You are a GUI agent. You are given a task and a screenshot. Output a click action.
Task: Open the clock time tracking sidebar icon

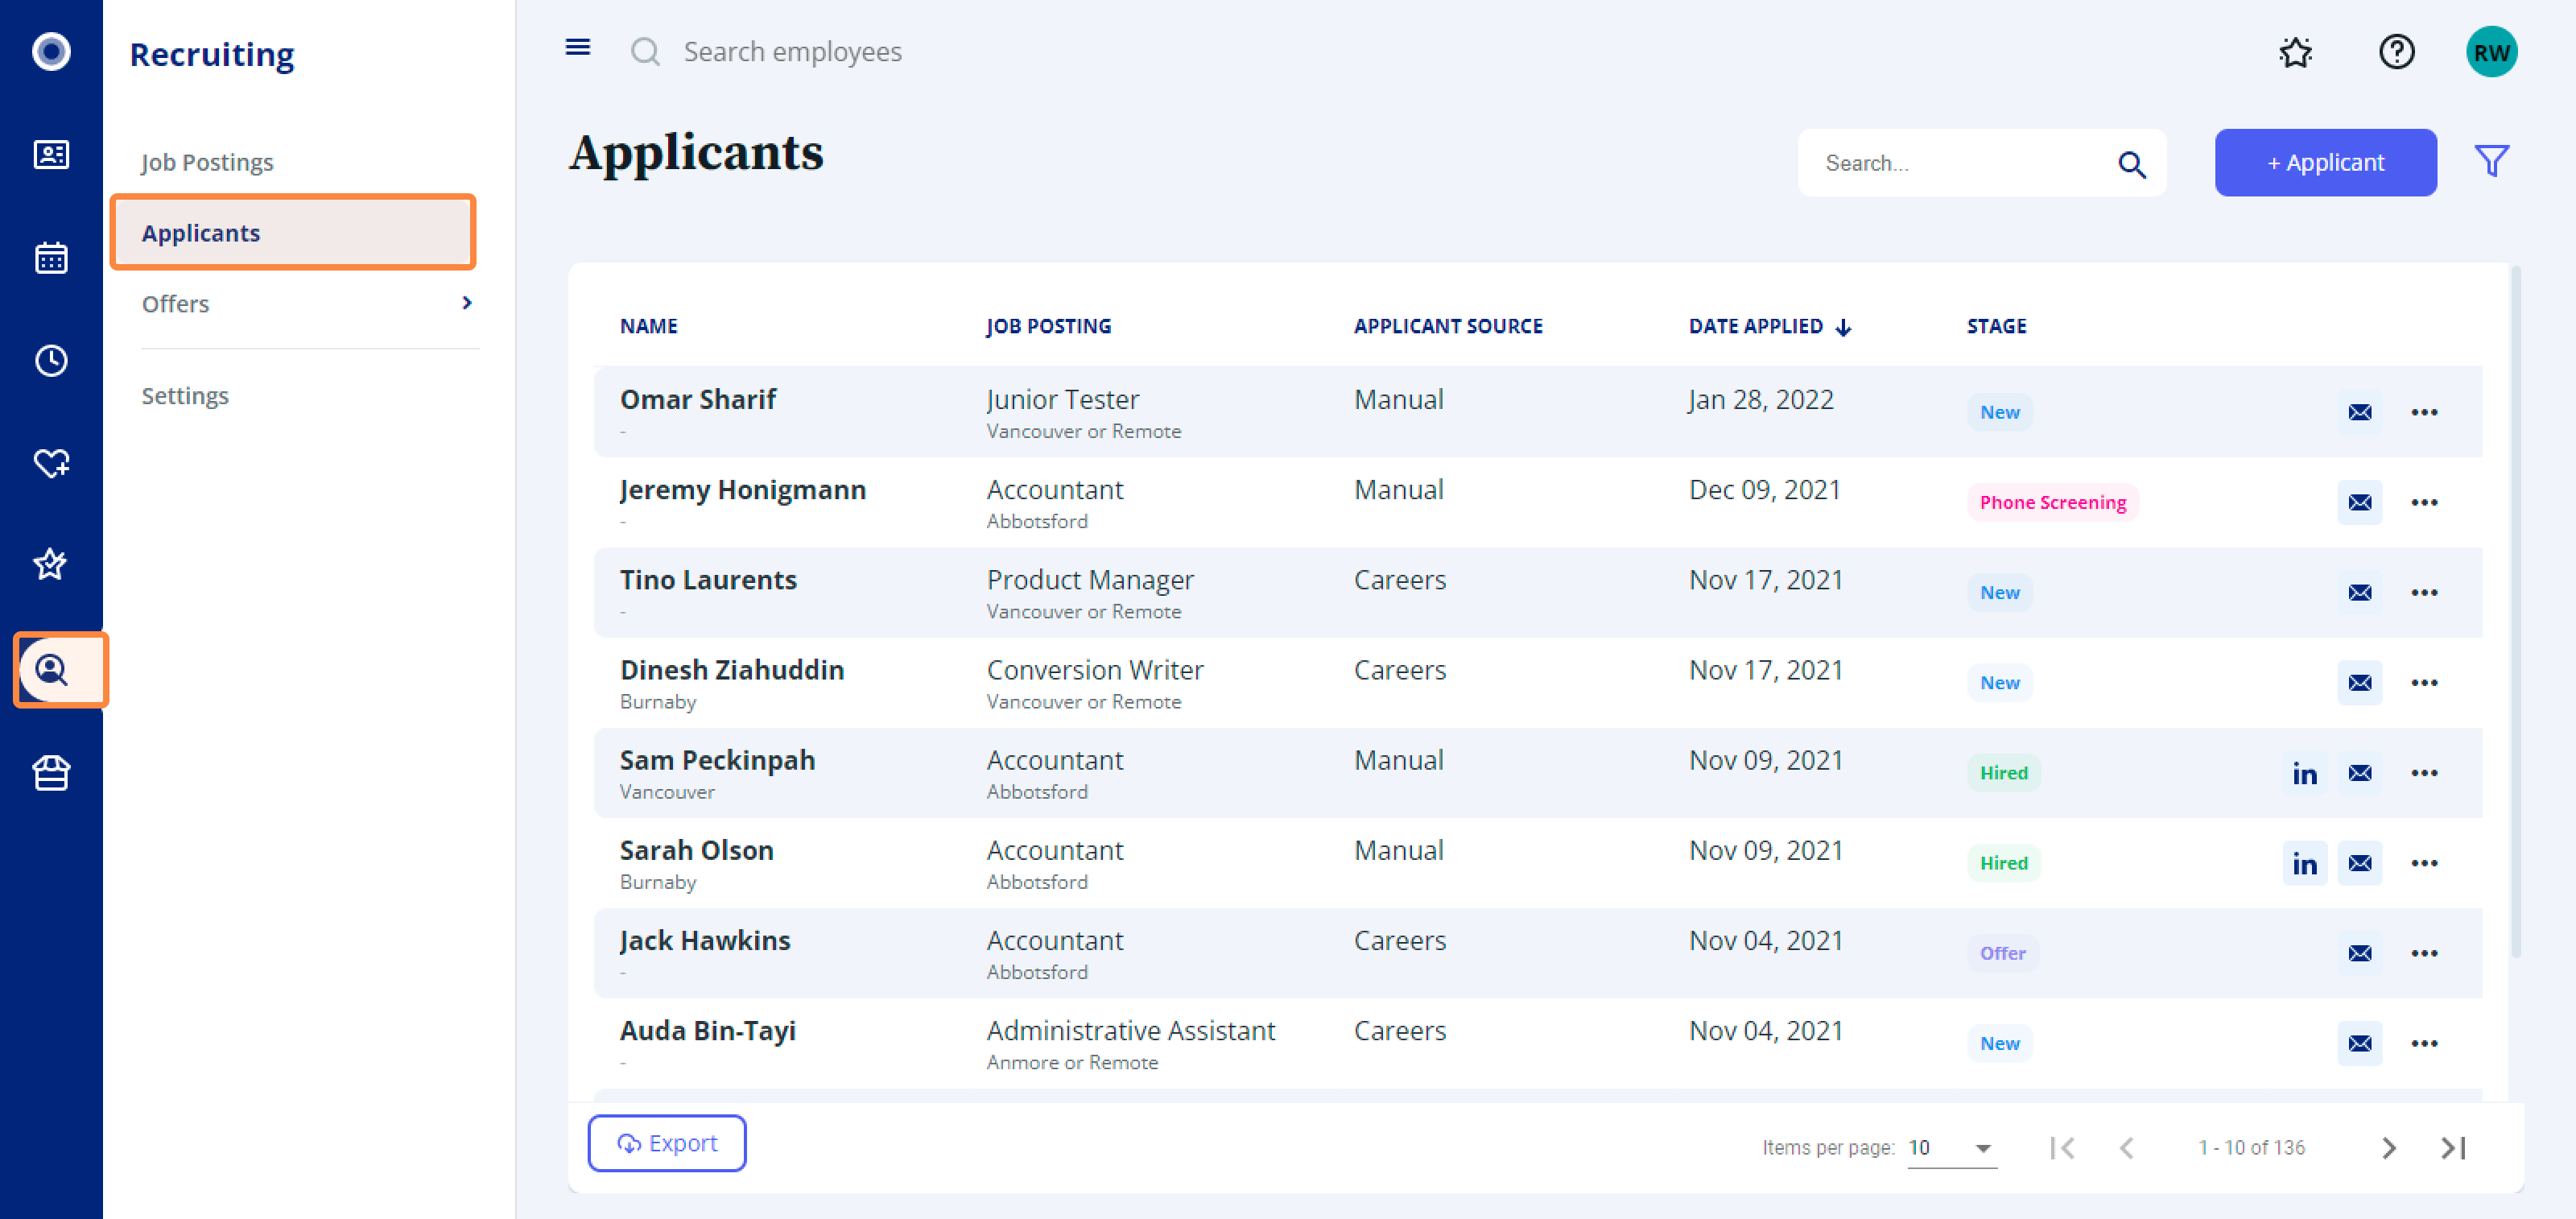[51, 360]
